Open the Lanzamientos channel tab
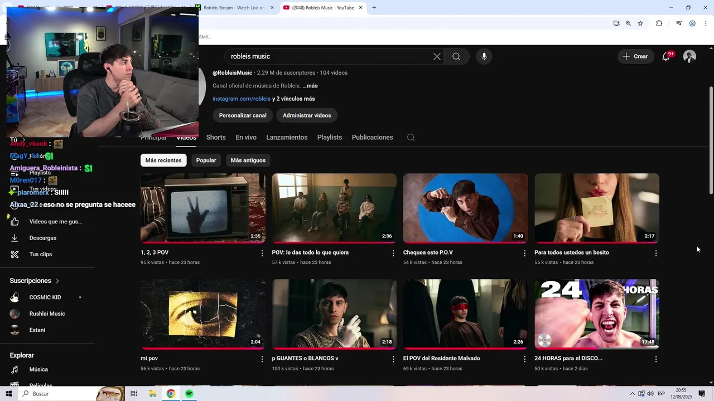The image size is (714, 401). click(x=287, y=138)
